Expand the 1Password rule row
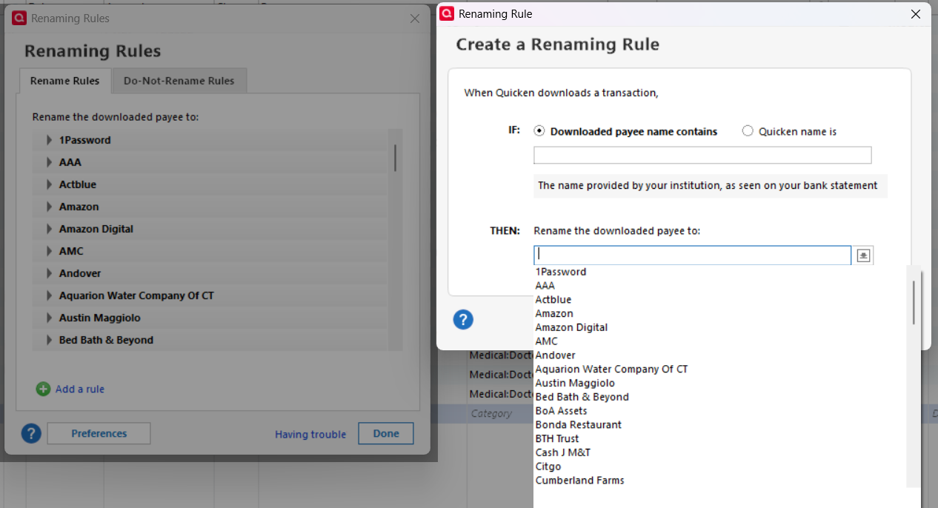 [50, 140]
